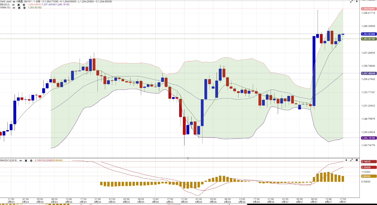Click the WMA(10) indicator name
This screenshot has width=377, height=205.
(5, 8)
